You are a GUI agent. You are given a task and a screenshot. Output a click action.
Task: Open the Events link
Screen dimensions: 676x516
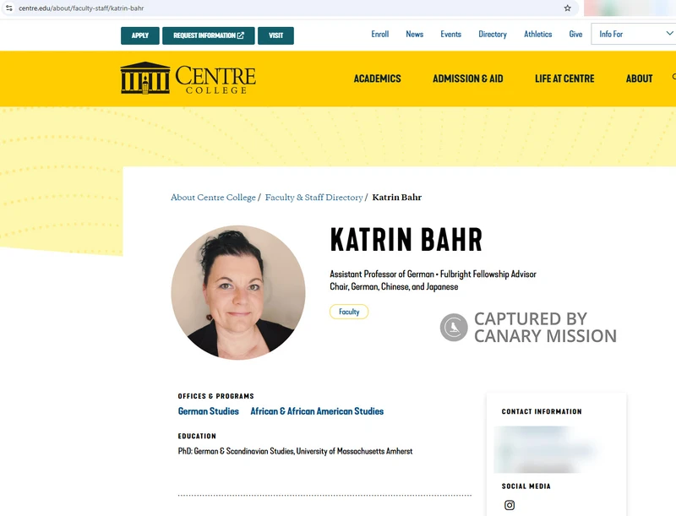[x=450, y=34]
